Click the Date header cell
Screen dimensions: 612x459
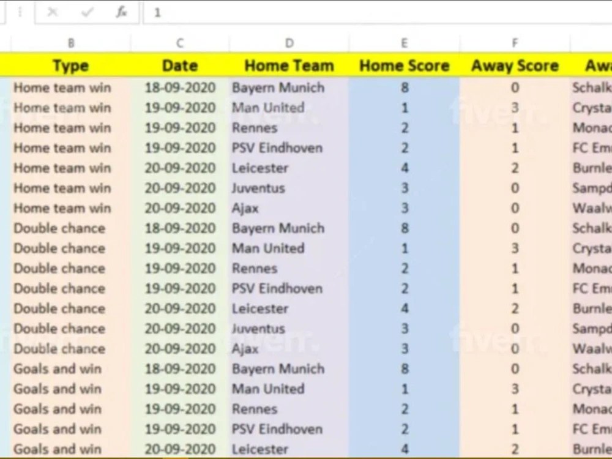tap(180, 65)
